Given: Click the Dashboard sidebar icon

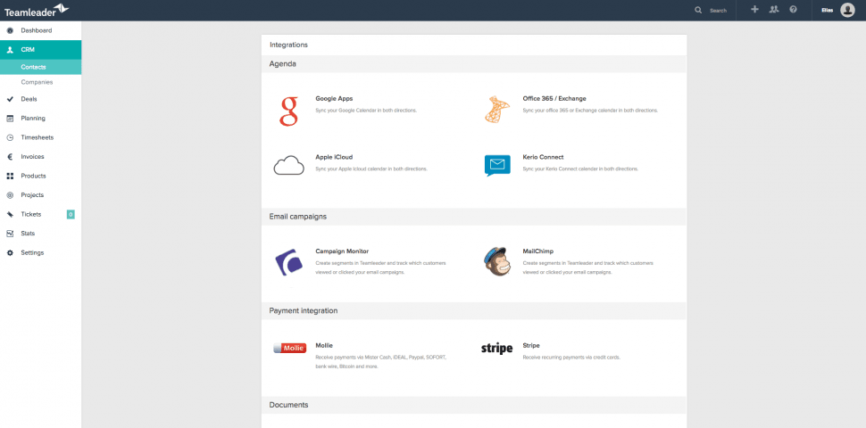Looking at the screenshot, I should pyautogui.click(x=10, y=30).
